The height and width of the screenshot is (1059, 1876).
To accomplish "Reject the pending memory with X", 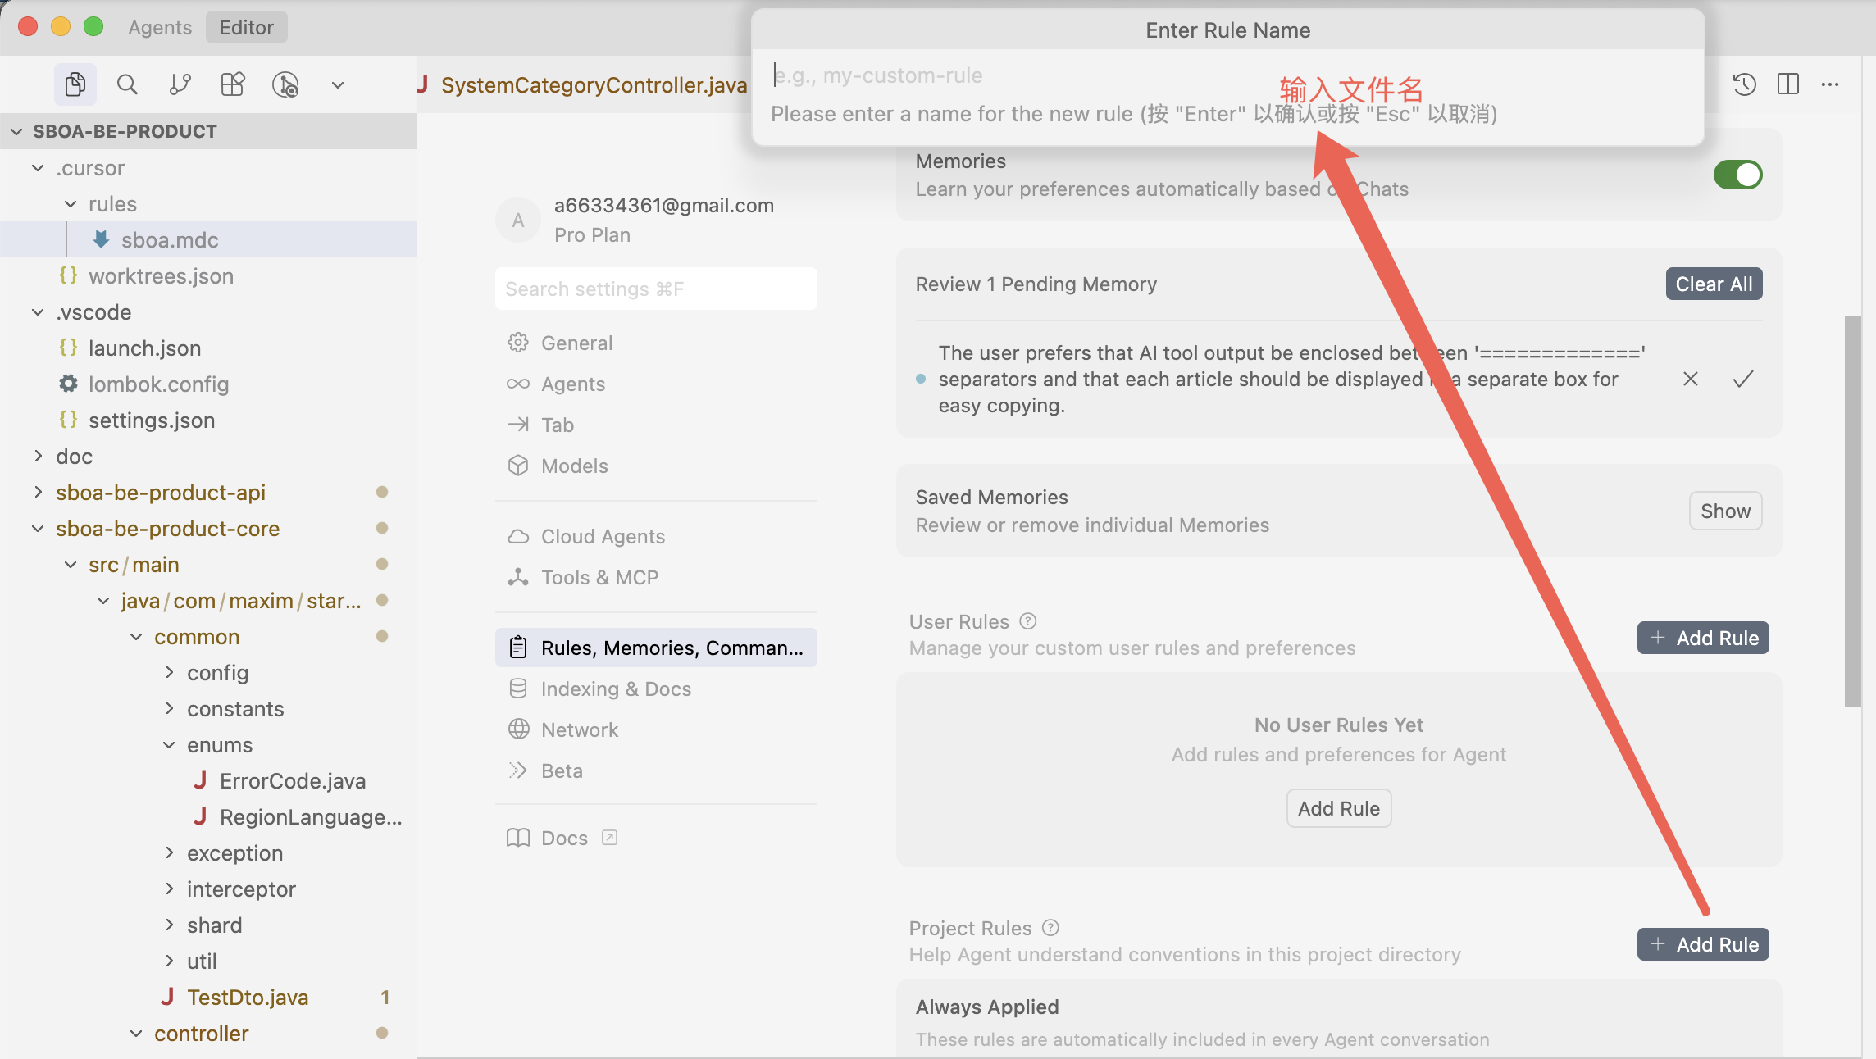I will 1691,379.
